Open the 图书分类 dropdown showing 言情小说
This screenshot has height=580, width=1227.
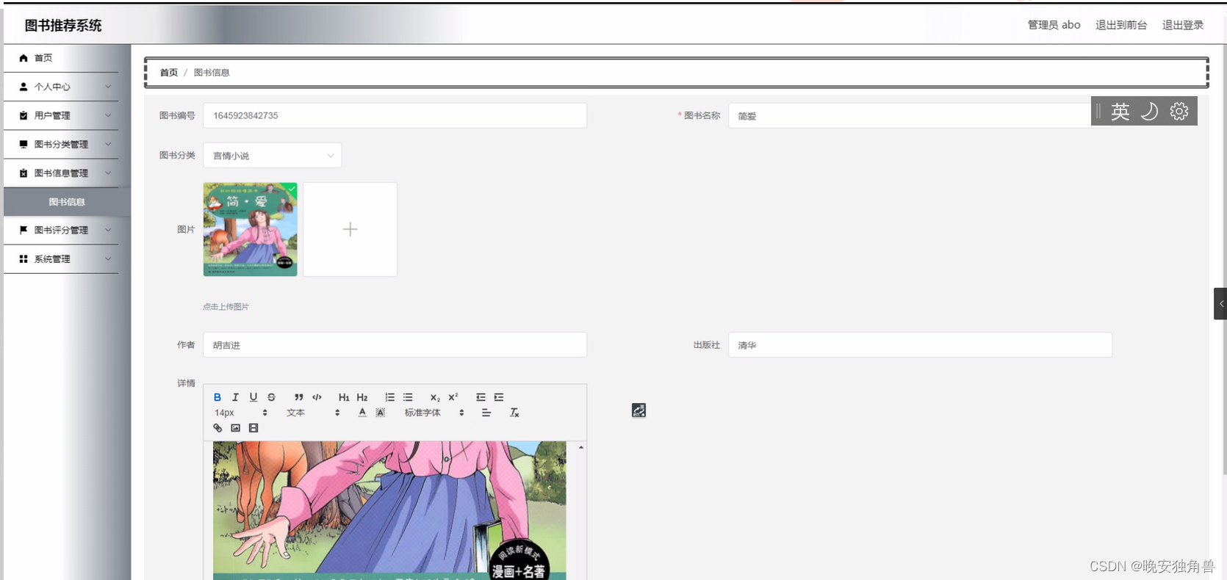pyautogui.click(x=273, y=155)
